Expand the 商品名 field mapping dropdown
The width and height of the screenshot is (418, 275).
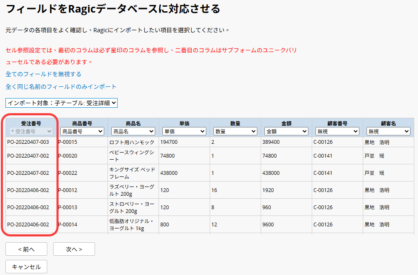[133, 132]
